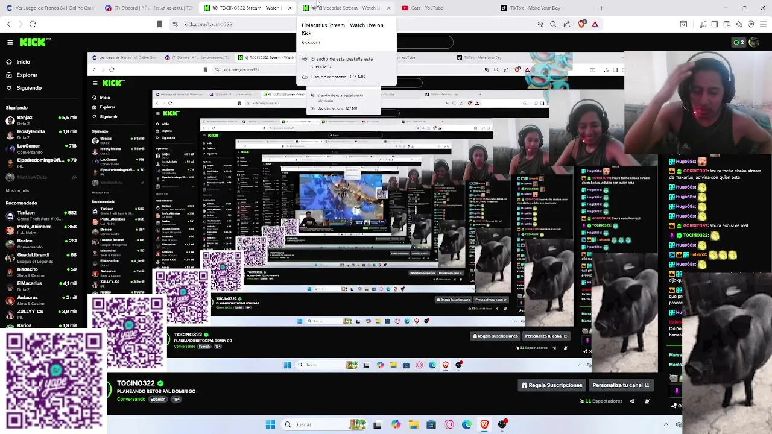This screenshot has height=434, width=772.
Task: Open the Brave main menu
Action: pos(763,24)
